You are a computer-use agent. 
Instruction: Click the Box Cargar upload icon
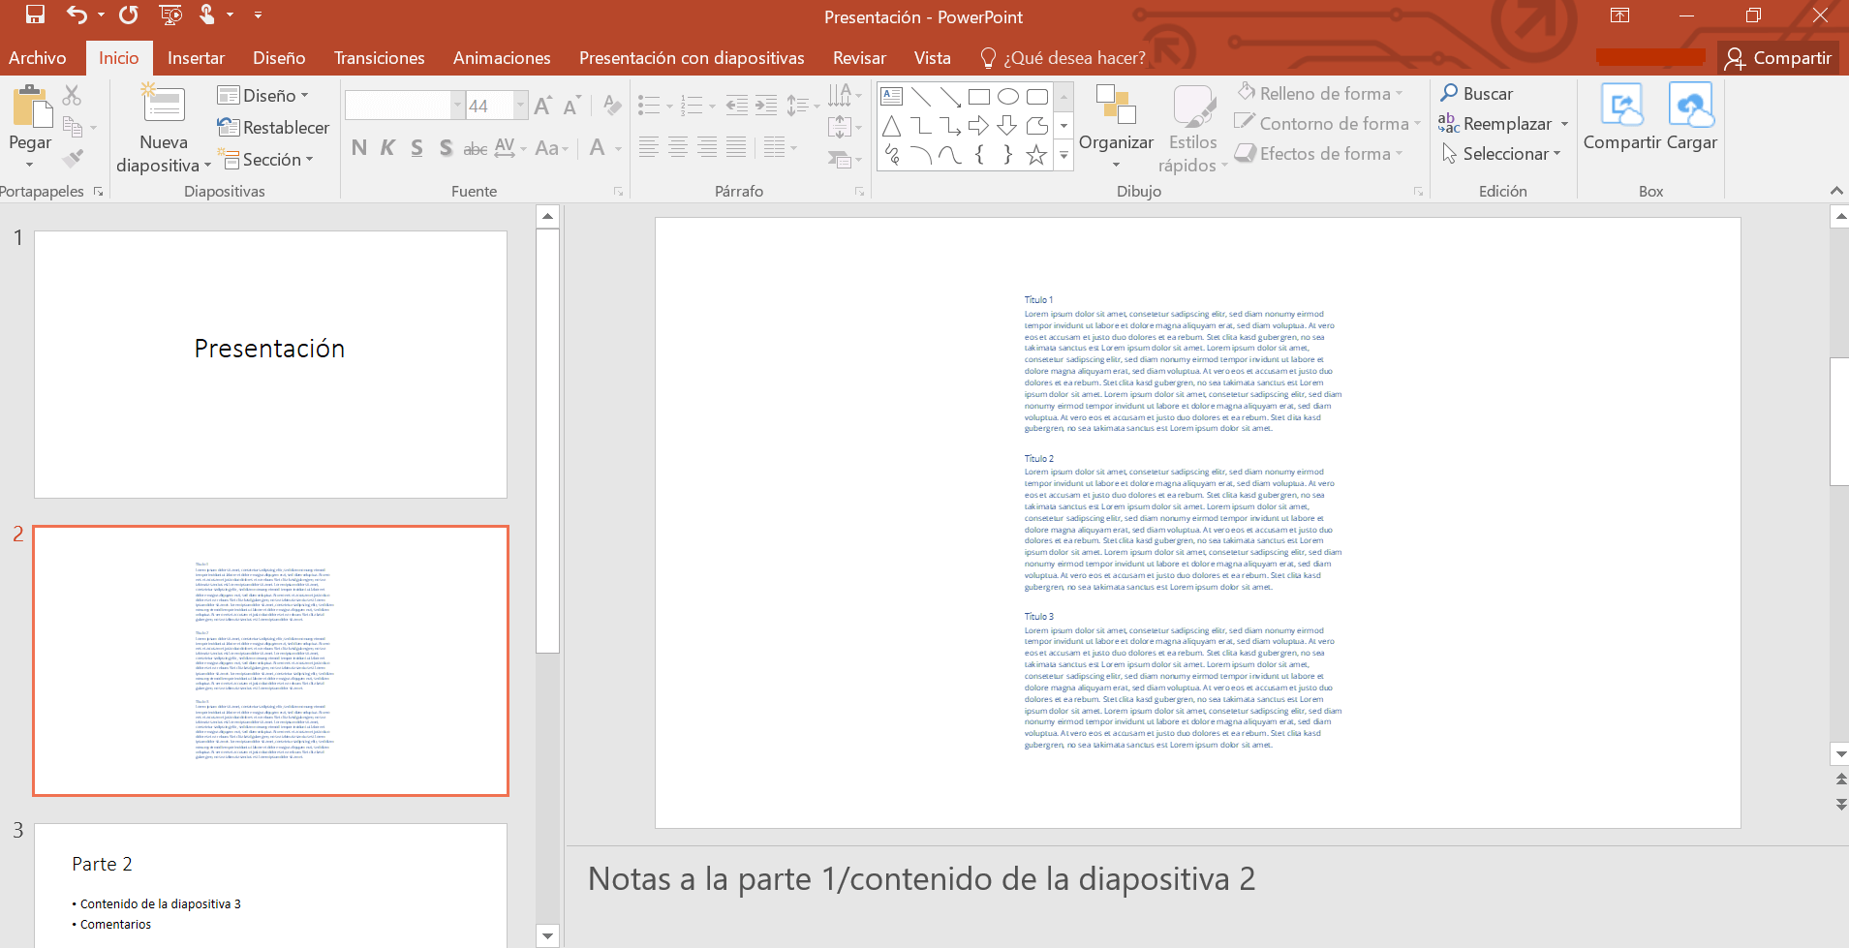(1691, 105)
